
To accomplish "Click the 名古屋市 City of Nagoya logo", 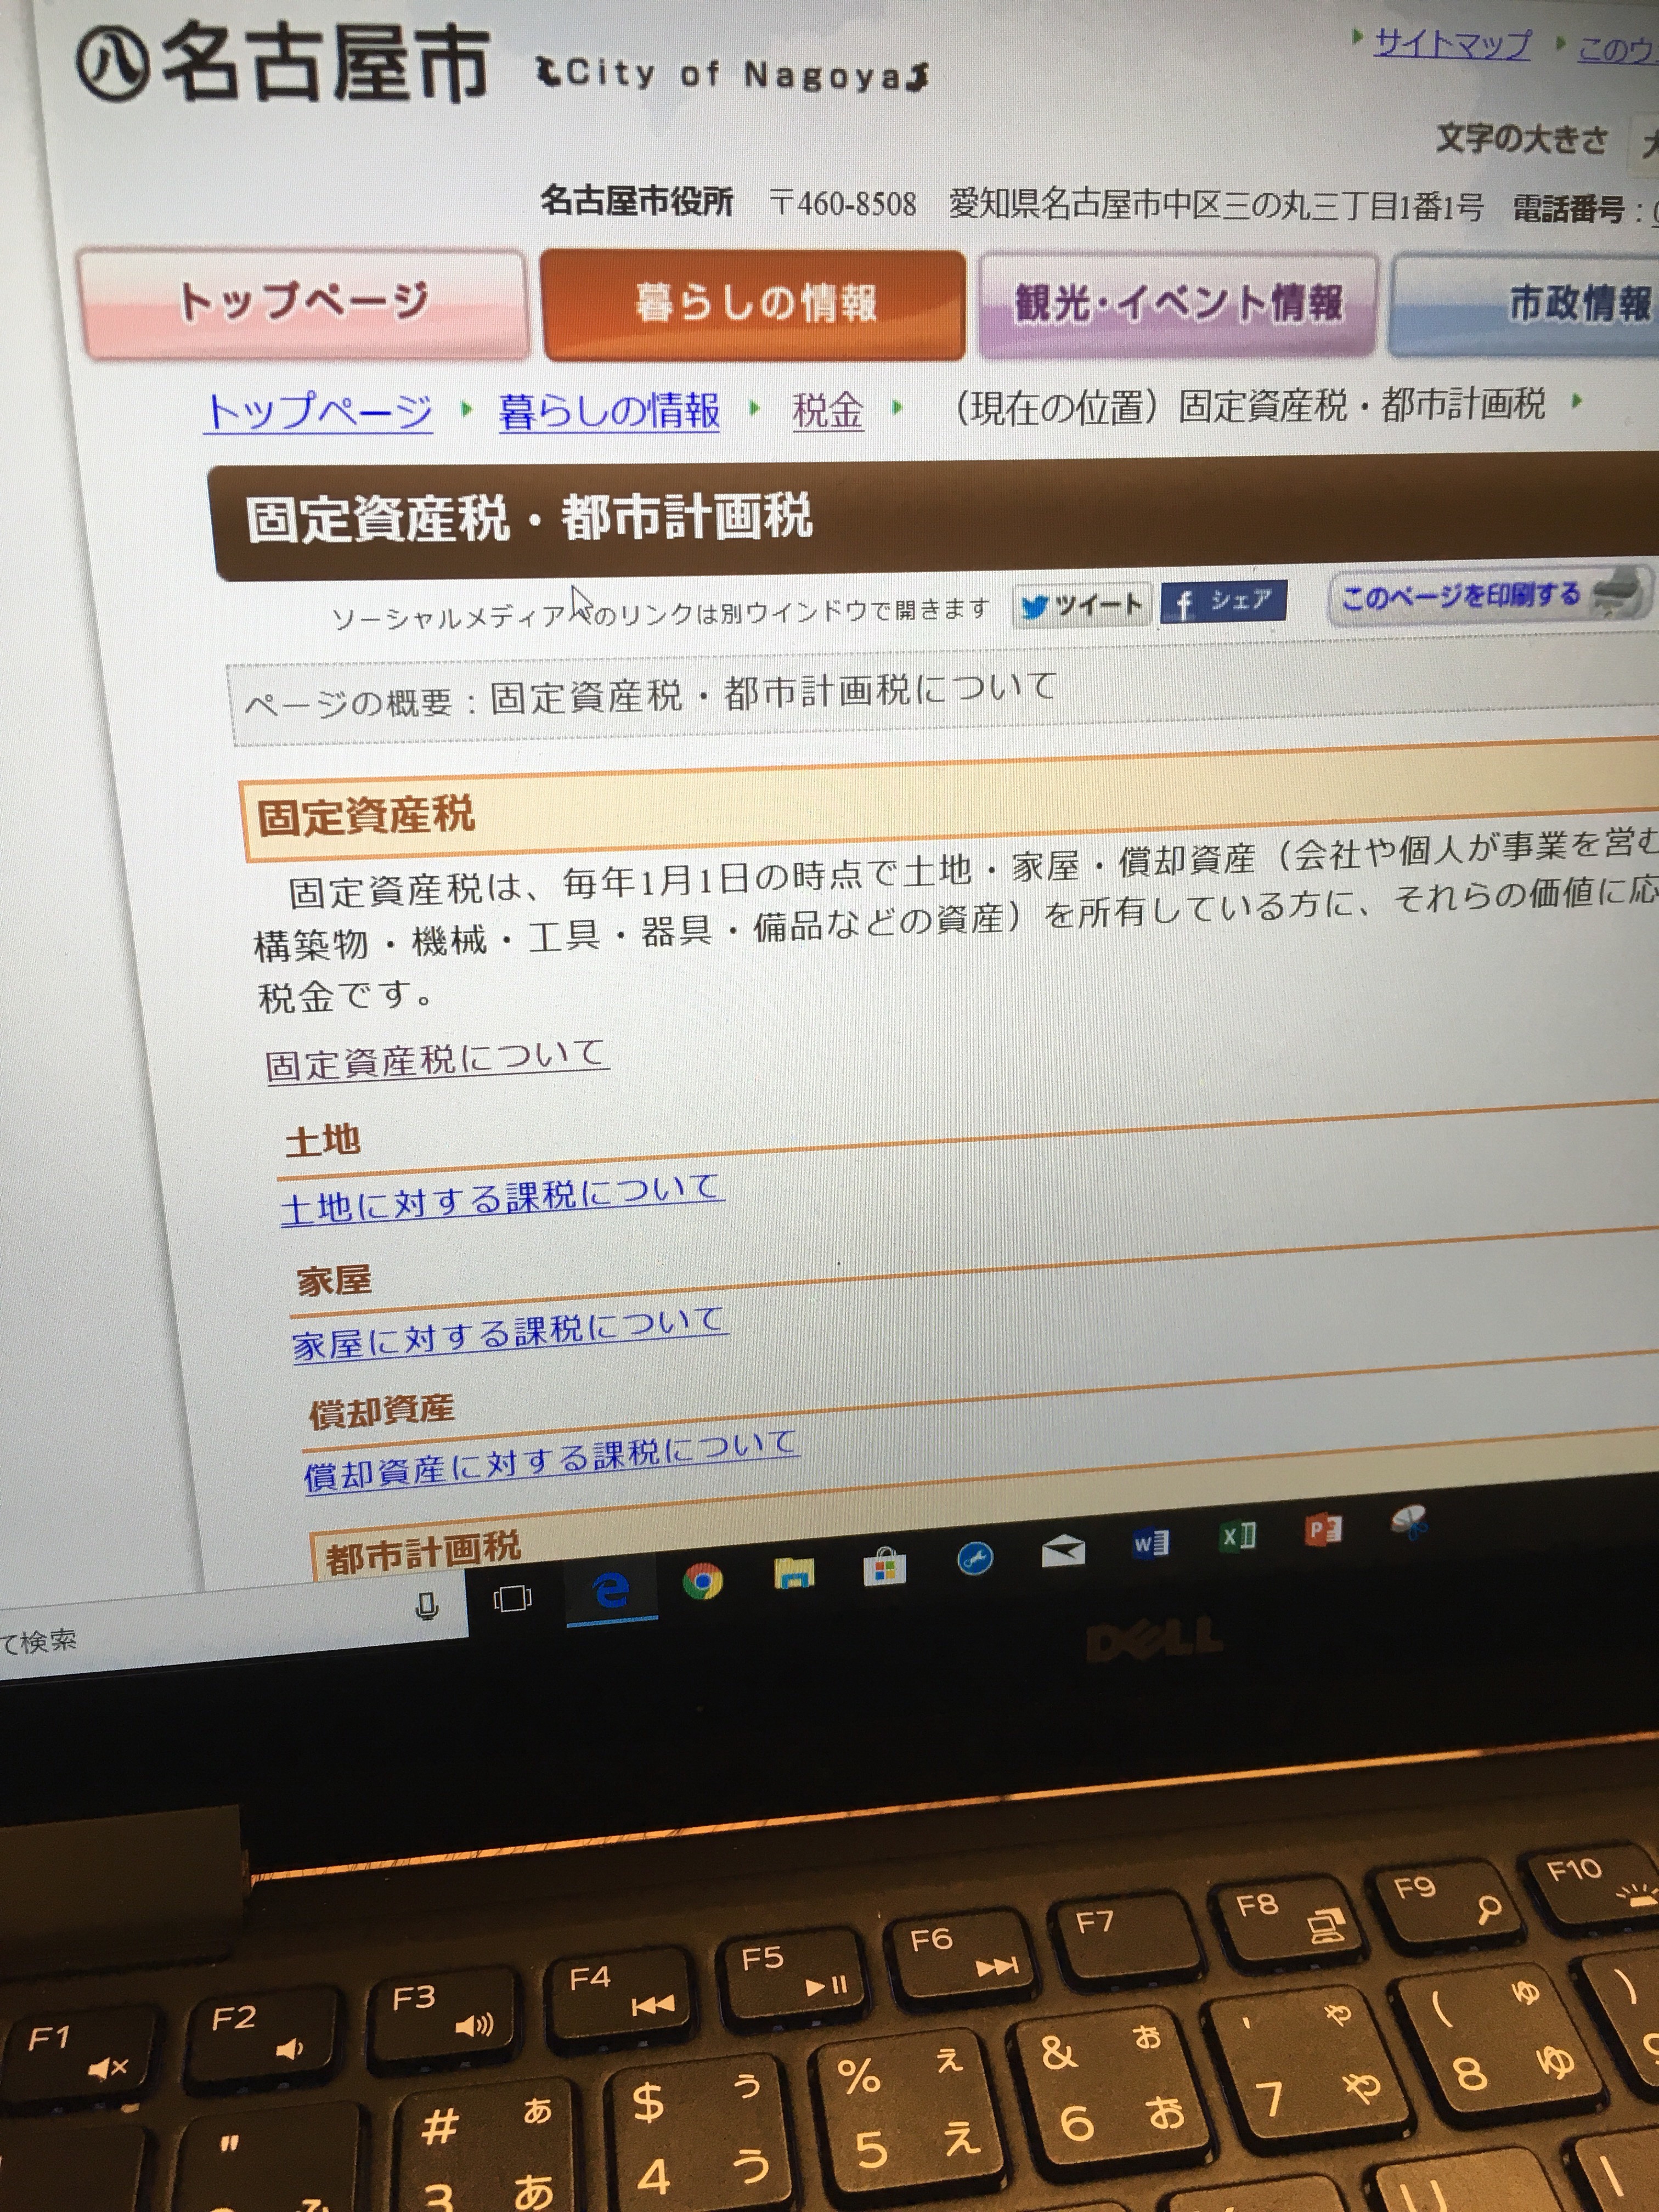I will (502, 65).
